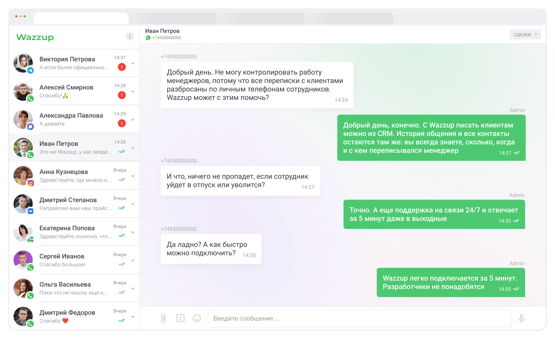Click Александра Павлова's avatar picture
This screenshot has width=555, height=339.
pos(23,119)
